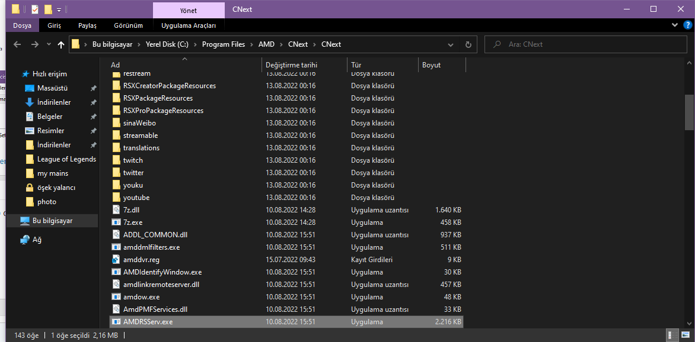The image size is (695, 342).
Task: Click the file list vertical scrollbar thumb
Action: pos(689,111)
